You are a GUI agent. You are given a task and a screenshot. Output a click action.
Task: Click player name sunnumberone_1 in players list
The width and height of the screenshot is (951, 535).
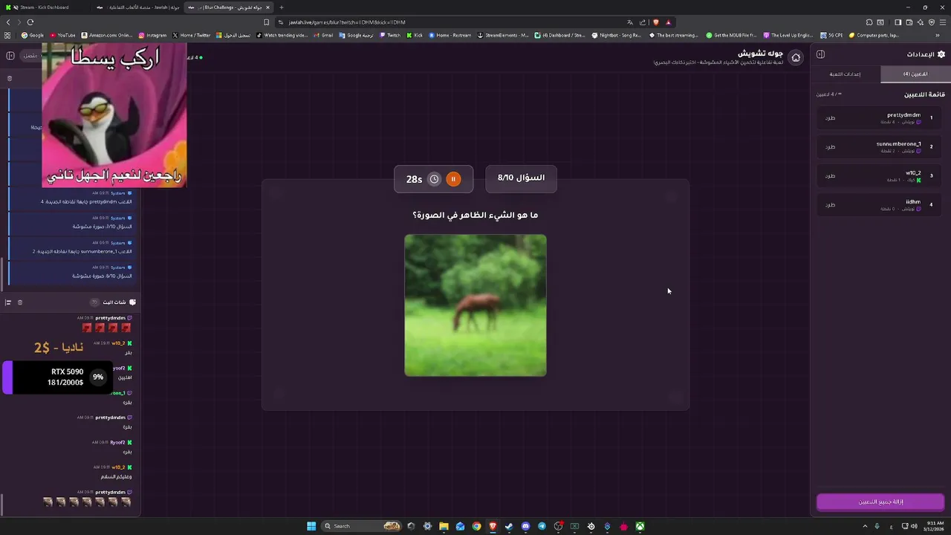pyautogui.click(x=898, y=144)
